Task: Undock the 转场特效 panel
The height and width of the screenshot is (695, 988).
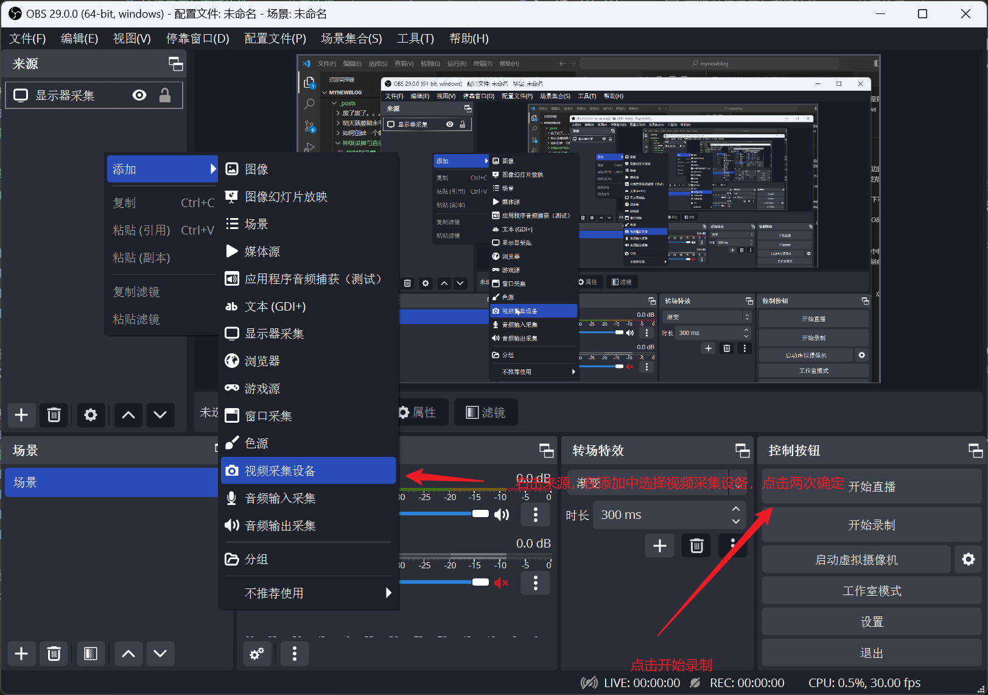Action: click(x=742, y=450)
